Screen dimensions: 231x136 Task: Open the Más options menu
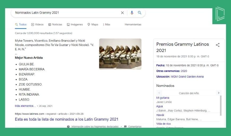tap(106, 24)
